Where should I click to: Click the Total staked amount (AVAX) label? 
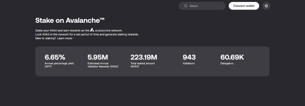coord(143,65)
